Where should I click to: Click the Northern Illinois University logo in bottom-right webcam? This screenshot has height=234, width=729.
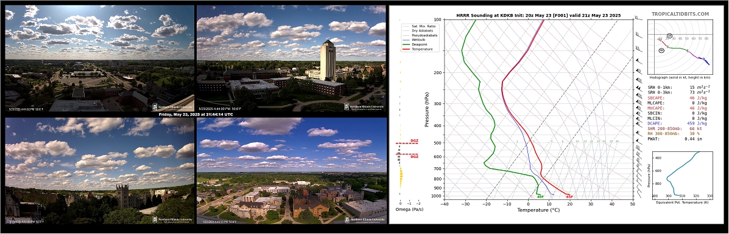[364, 220]
